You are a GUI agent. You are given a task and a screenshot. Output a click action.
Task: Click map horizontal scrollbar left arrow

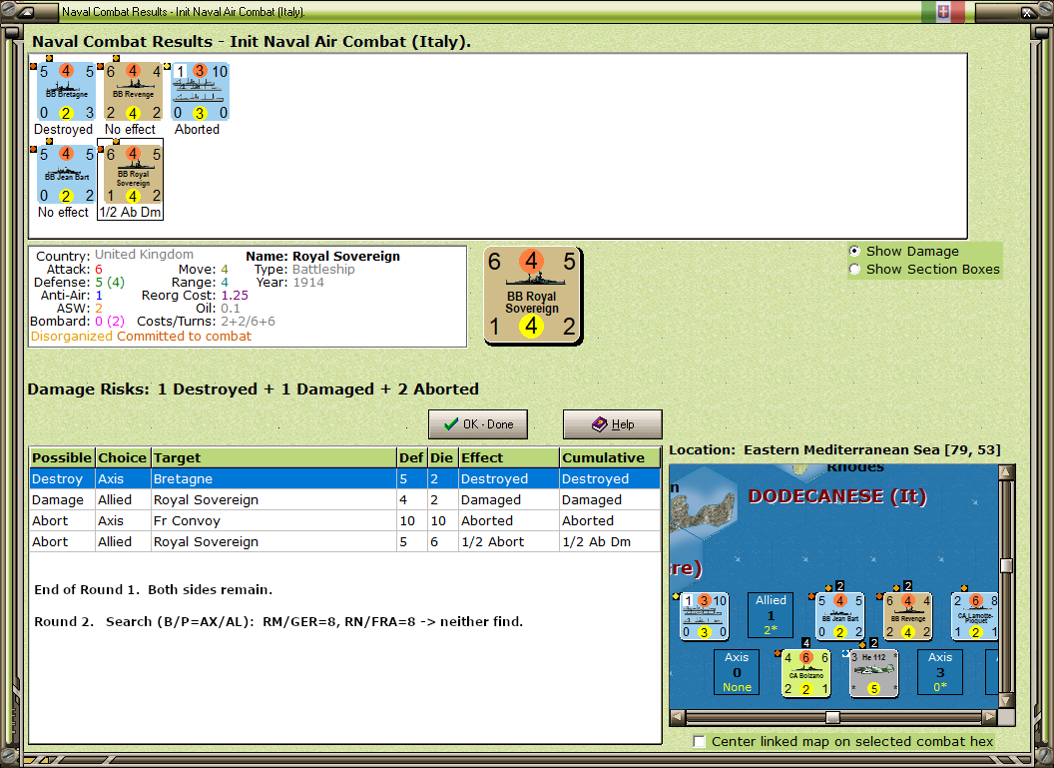point(678,717)
